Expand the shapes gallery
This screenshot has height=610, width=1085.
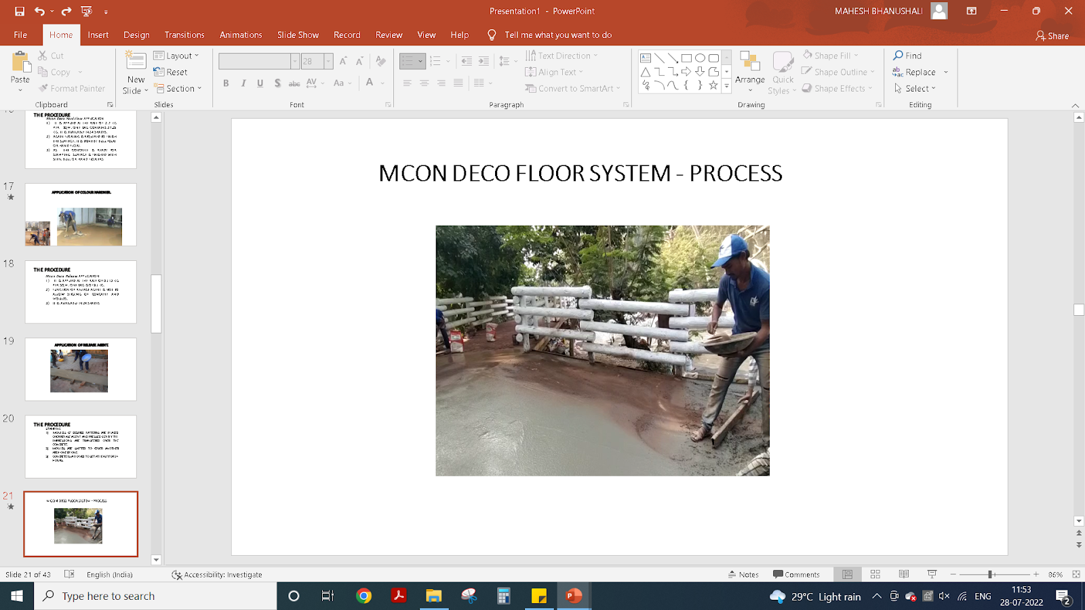pos(726,86)
